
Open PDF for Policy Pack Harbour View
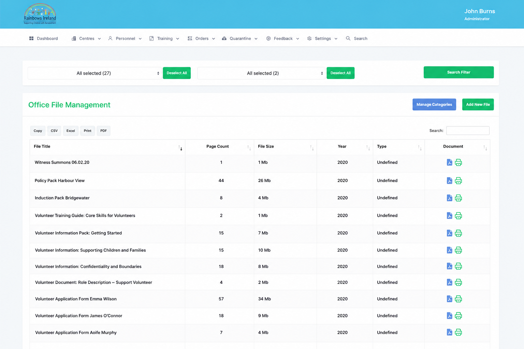(x=449, y=181)
